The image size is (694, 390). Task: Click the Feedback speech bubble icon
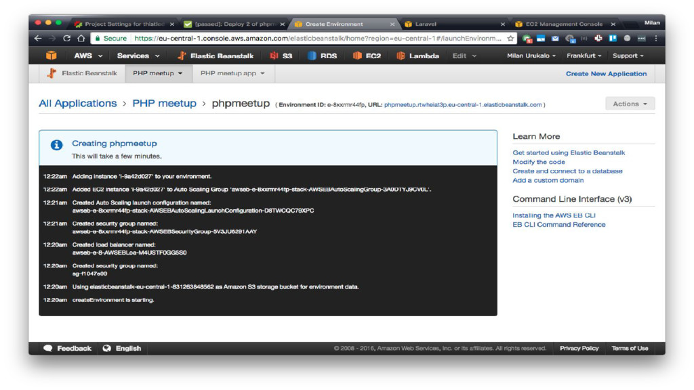(48, 349)
